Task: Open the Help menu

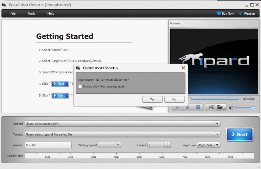Action: (x=51, y=13)
